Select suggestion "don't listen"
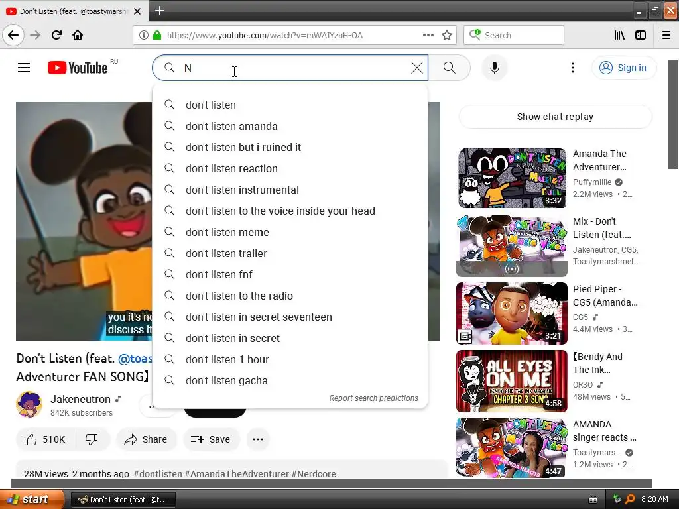 (x=290, y=105)
